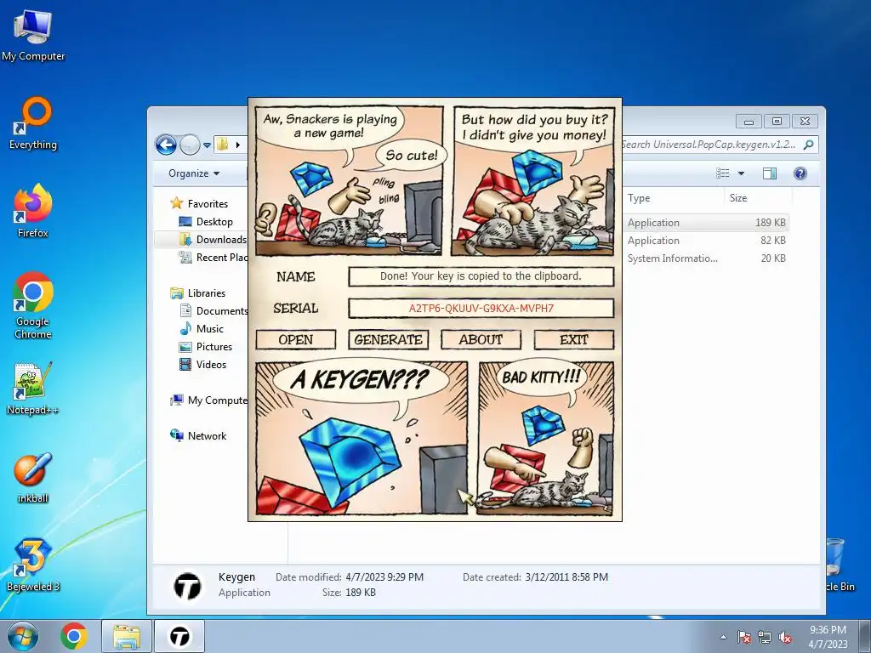Click the search magnifier icon

pyautogui.click(x=809, y=145)
